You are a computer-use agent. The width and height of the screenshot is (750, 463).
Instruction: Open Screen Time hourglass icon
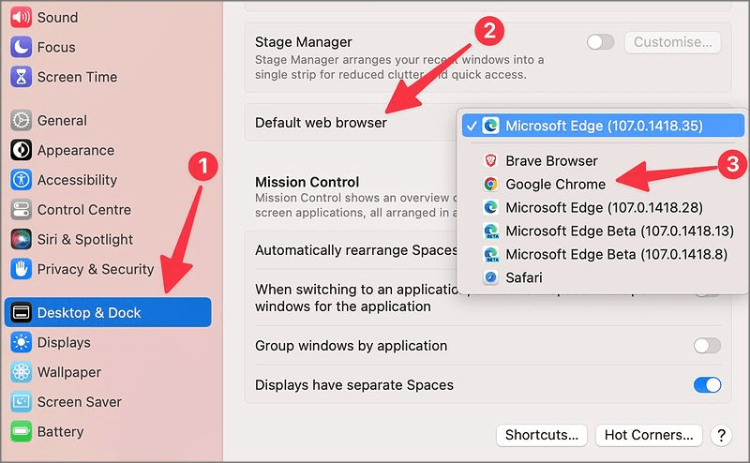[x=22, y=77]
